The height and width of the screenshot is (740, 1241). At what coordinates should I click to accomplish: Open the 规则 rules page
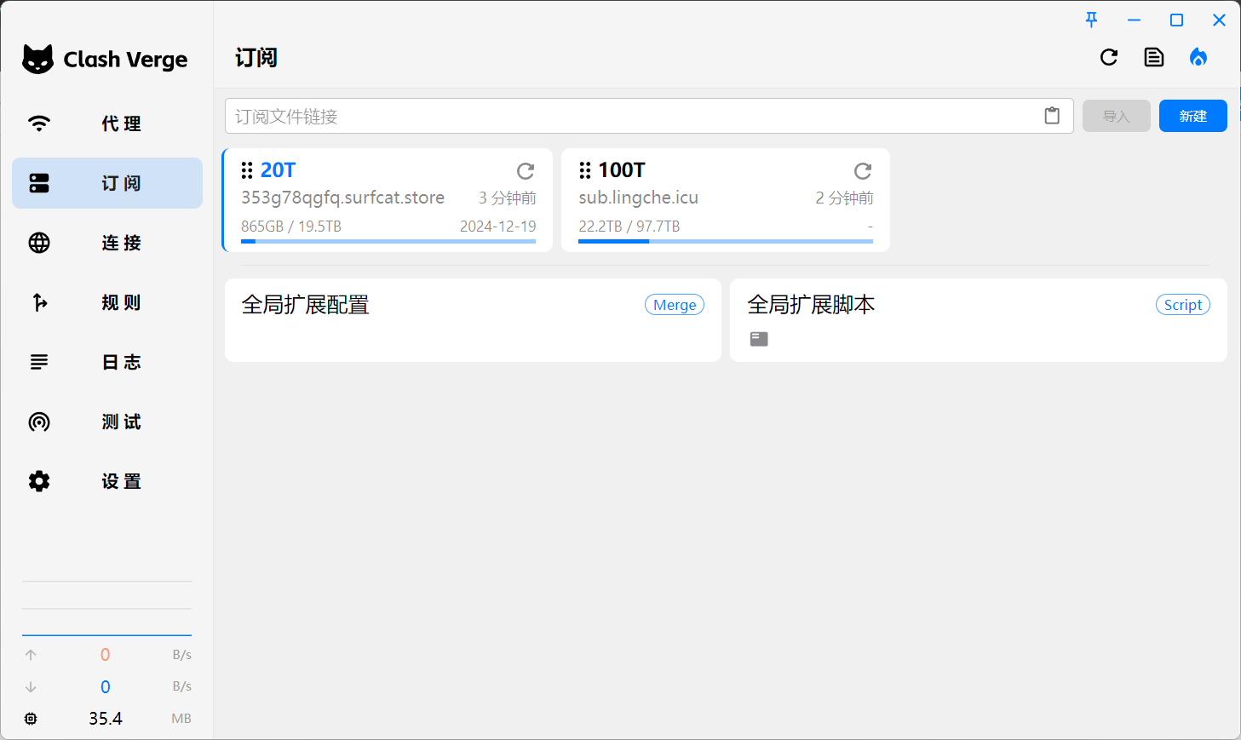click(x=107, y=302)
